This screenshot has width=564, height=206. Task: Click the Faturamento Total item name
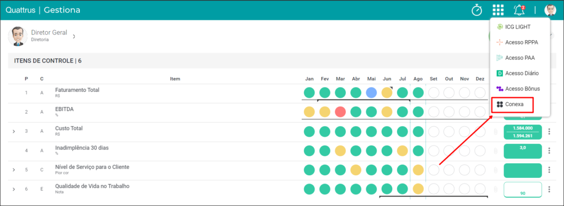pos(77,90)
